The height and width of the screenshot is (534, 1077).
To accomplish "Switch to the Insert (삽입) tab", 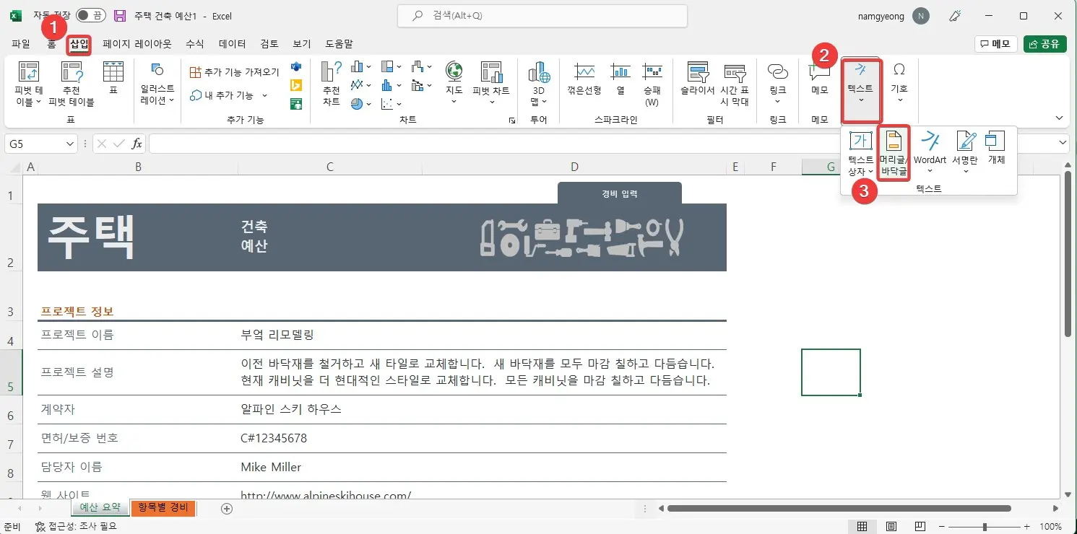I will click(79, 45).
